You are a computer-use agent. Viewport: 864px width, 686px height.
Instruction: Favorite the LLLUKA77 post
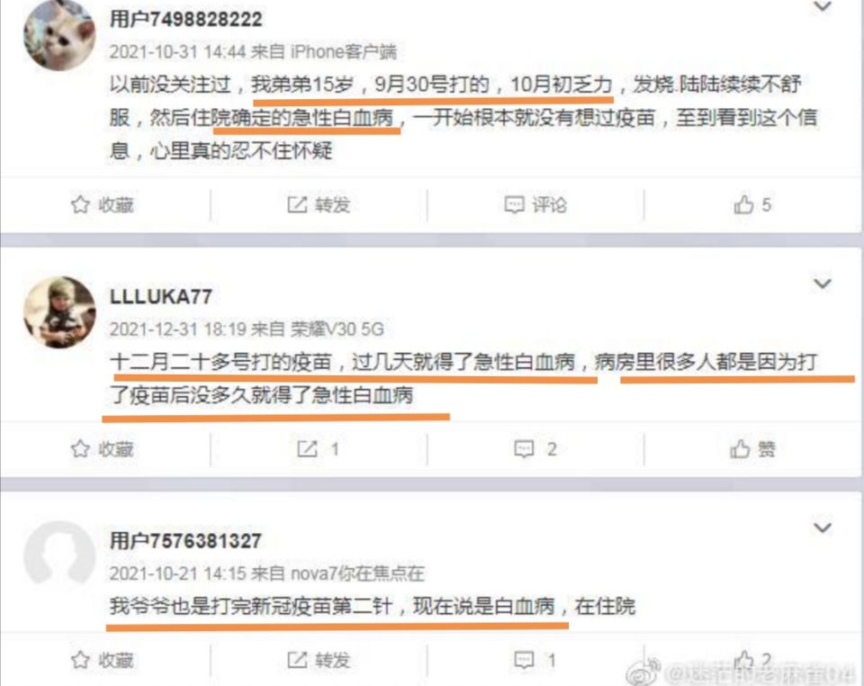click(102, 449)
